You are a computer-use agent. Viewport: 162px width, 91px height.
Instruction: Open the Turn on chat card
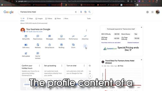tap(76, 77)
